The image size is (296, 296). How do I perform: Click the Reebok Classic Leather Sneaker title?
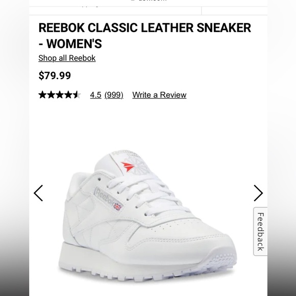145,36
